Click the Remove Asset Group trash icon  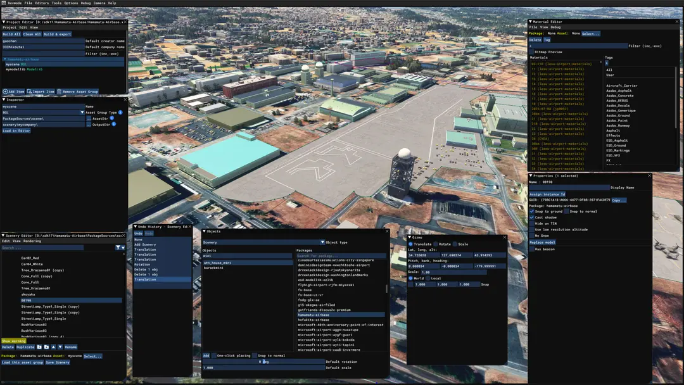point(59,92)
